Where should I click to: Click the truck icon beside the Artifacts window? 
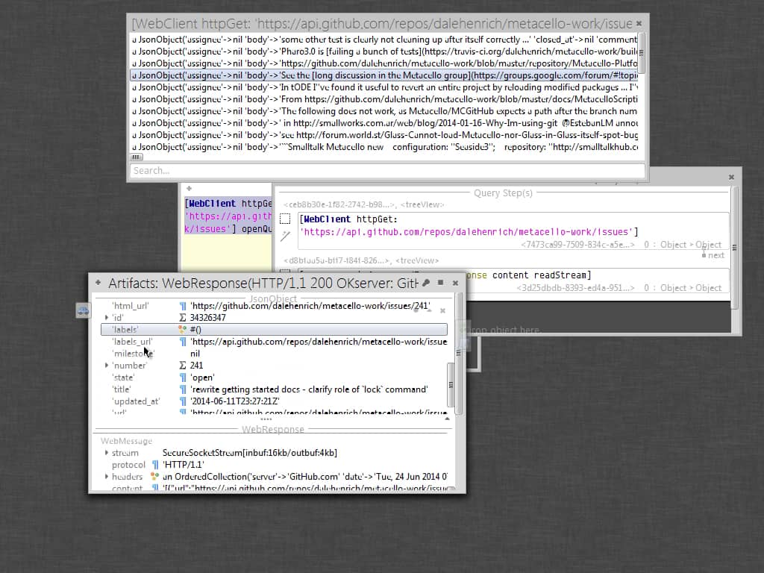click(x=83, y=310)
